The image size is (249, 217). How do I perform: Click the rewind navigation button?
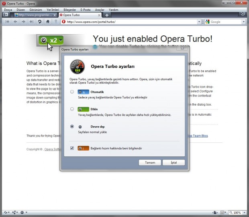pos(7,22)
